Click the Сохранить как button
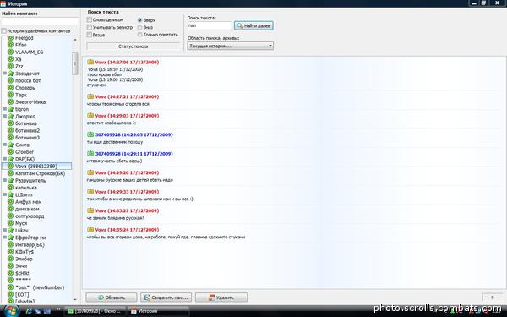Image resolution: width=507 pixels, height=317 pixels. [x=166, y=298]
